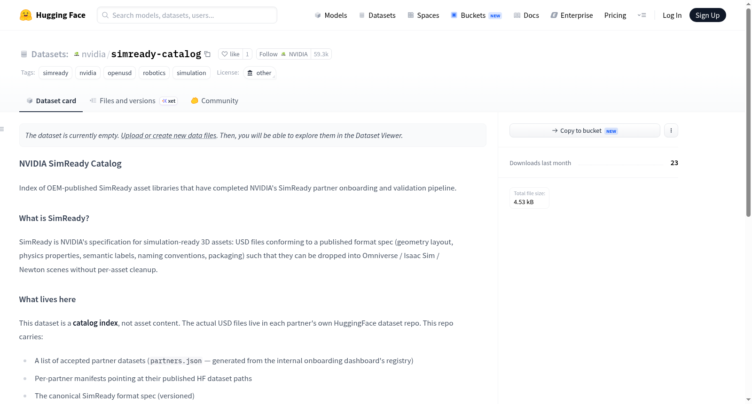Visit the Enterprise page
The width and height of the screenshot is (752, 404).
[572, 15]
